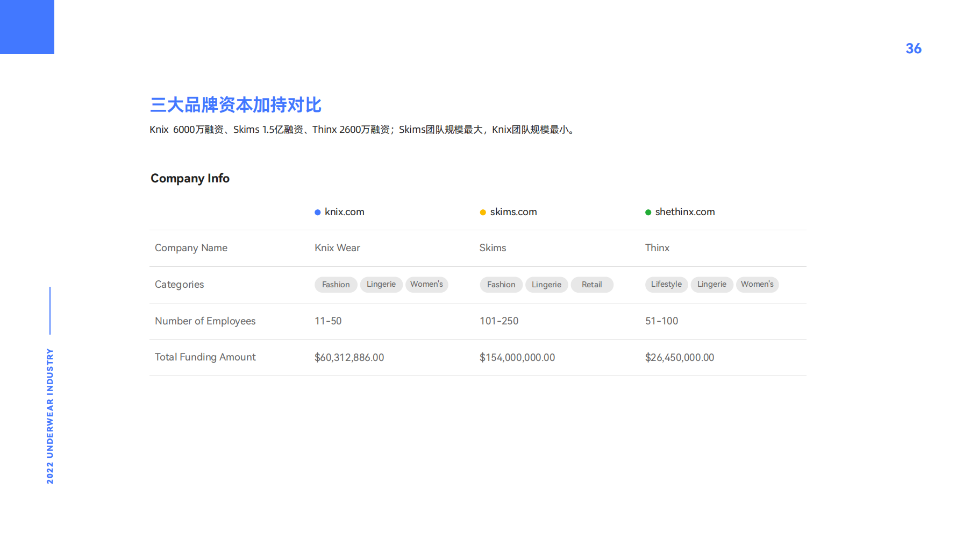Click the $154,000,000.00 funding value
Screen dimensions: 956x538
pyautogui.click(x=517, y=358)
